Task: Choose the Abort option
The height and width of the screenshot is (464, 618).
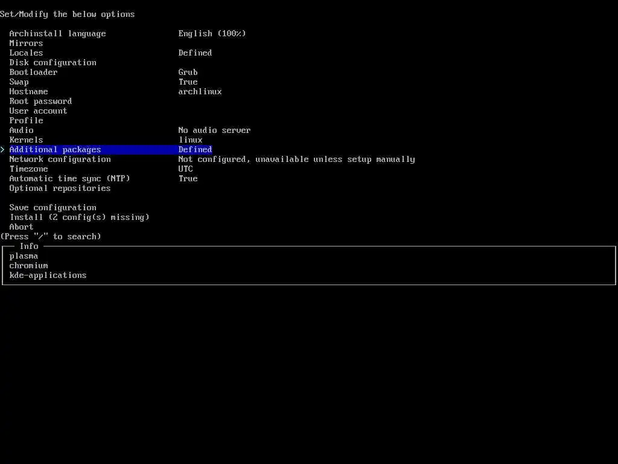Action: coord(21,227)
